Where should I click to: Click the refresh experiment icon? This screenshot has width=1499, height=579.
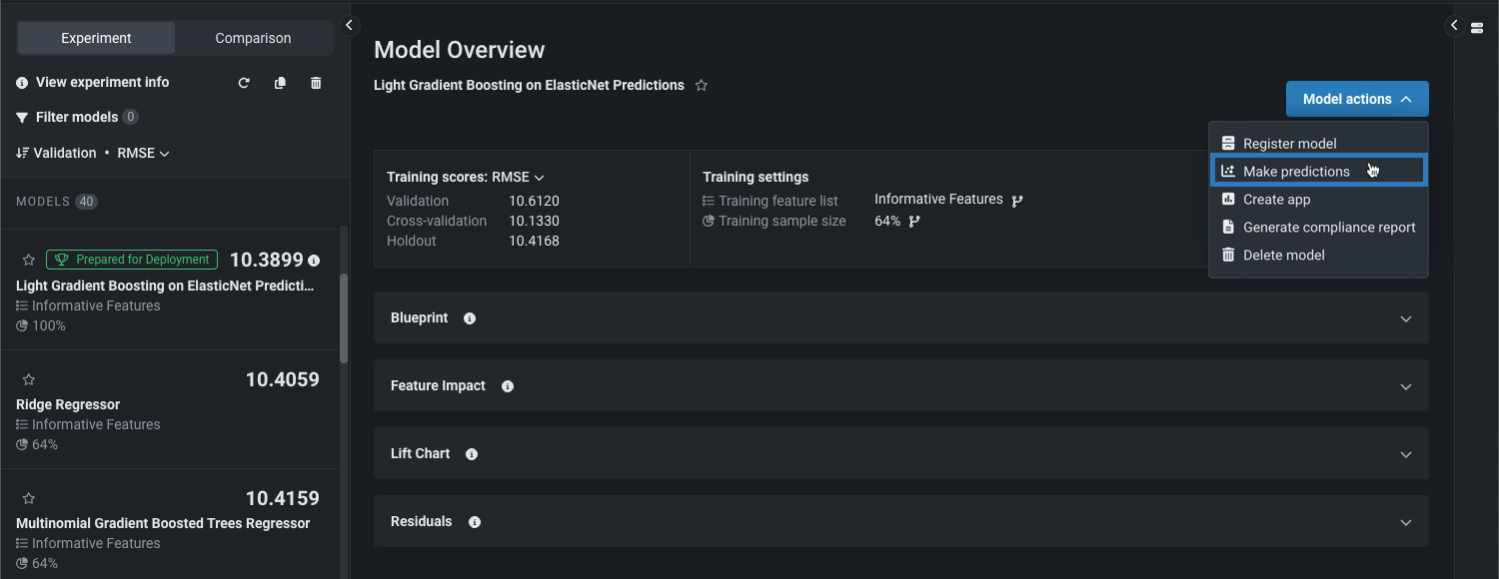[244, 83]
